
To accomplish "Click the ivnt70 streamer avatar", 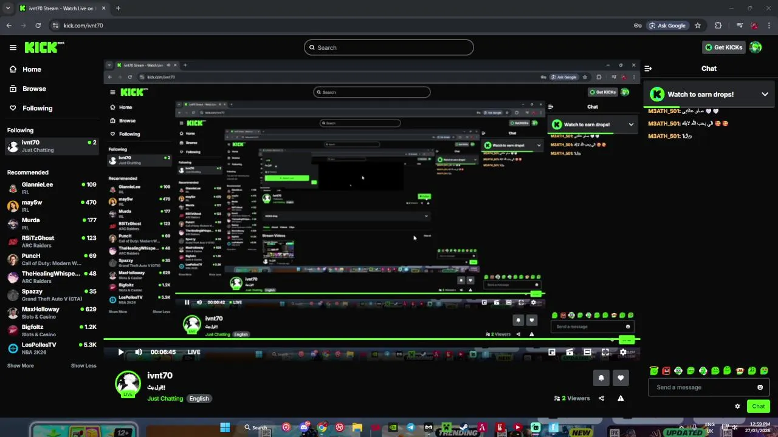I will [x=128, y=383].
